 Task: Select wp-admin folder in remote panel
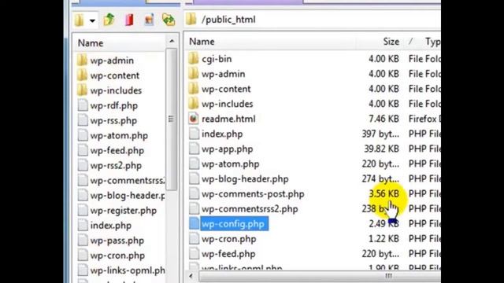pos(223,74)
